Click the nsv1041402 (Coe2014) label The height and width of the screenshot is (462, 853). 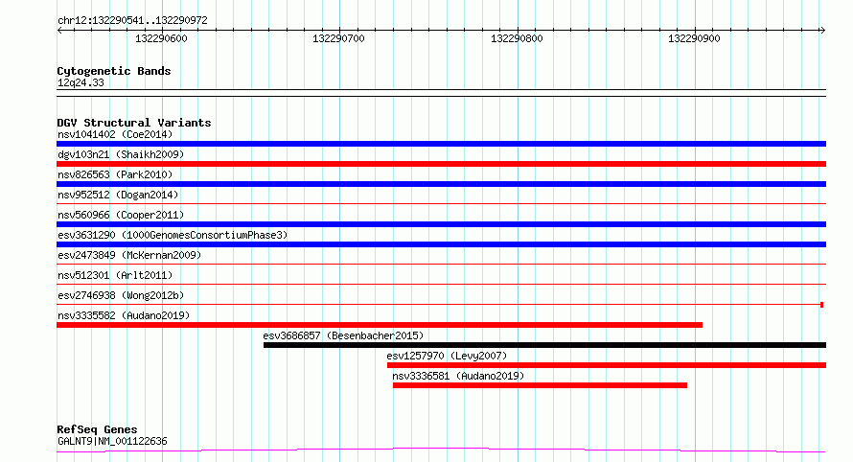coord(115,134)
